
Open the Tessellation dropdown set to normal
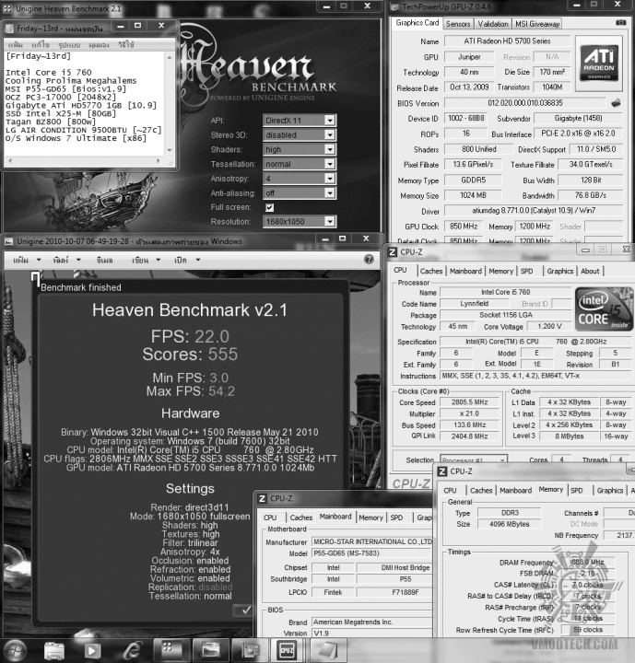point(300,164)
